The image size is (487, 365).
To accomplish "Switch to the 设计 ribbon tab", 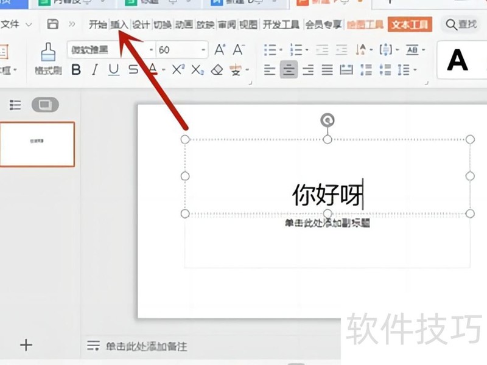I will pos(141,25).
